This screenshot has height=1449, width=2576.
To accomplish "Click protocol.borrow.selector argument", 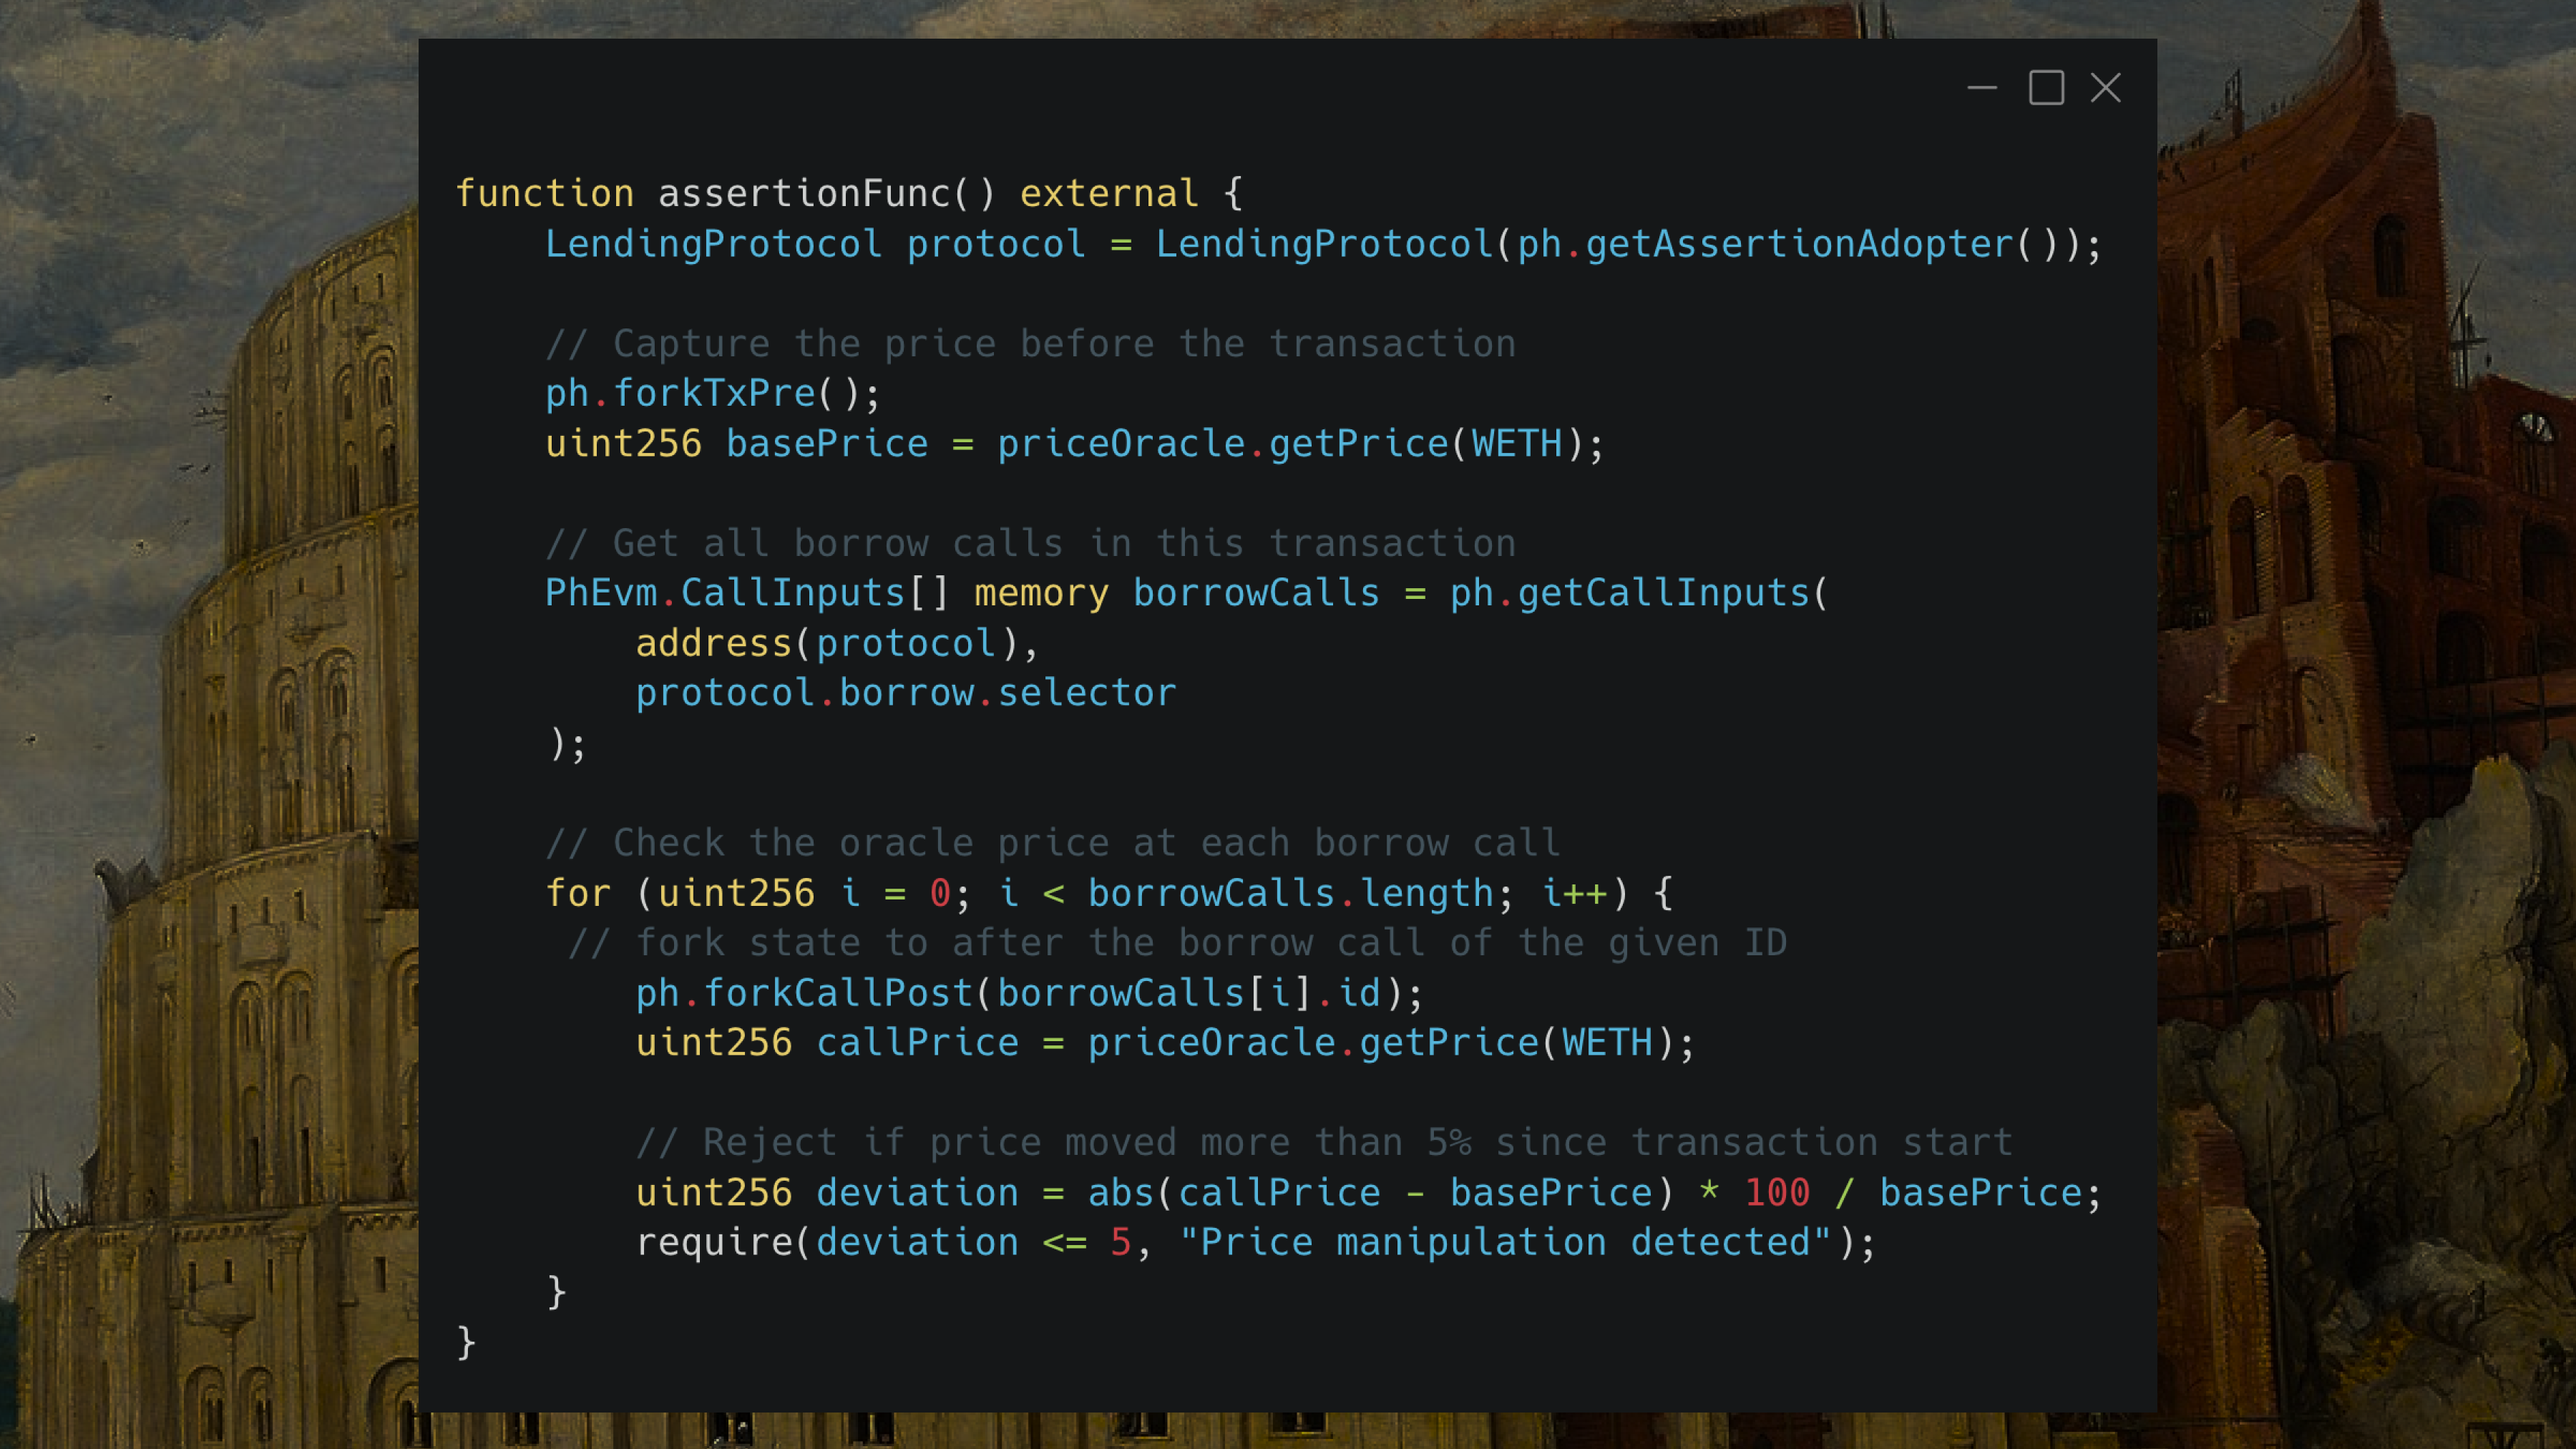I will (x=905, y=692).
